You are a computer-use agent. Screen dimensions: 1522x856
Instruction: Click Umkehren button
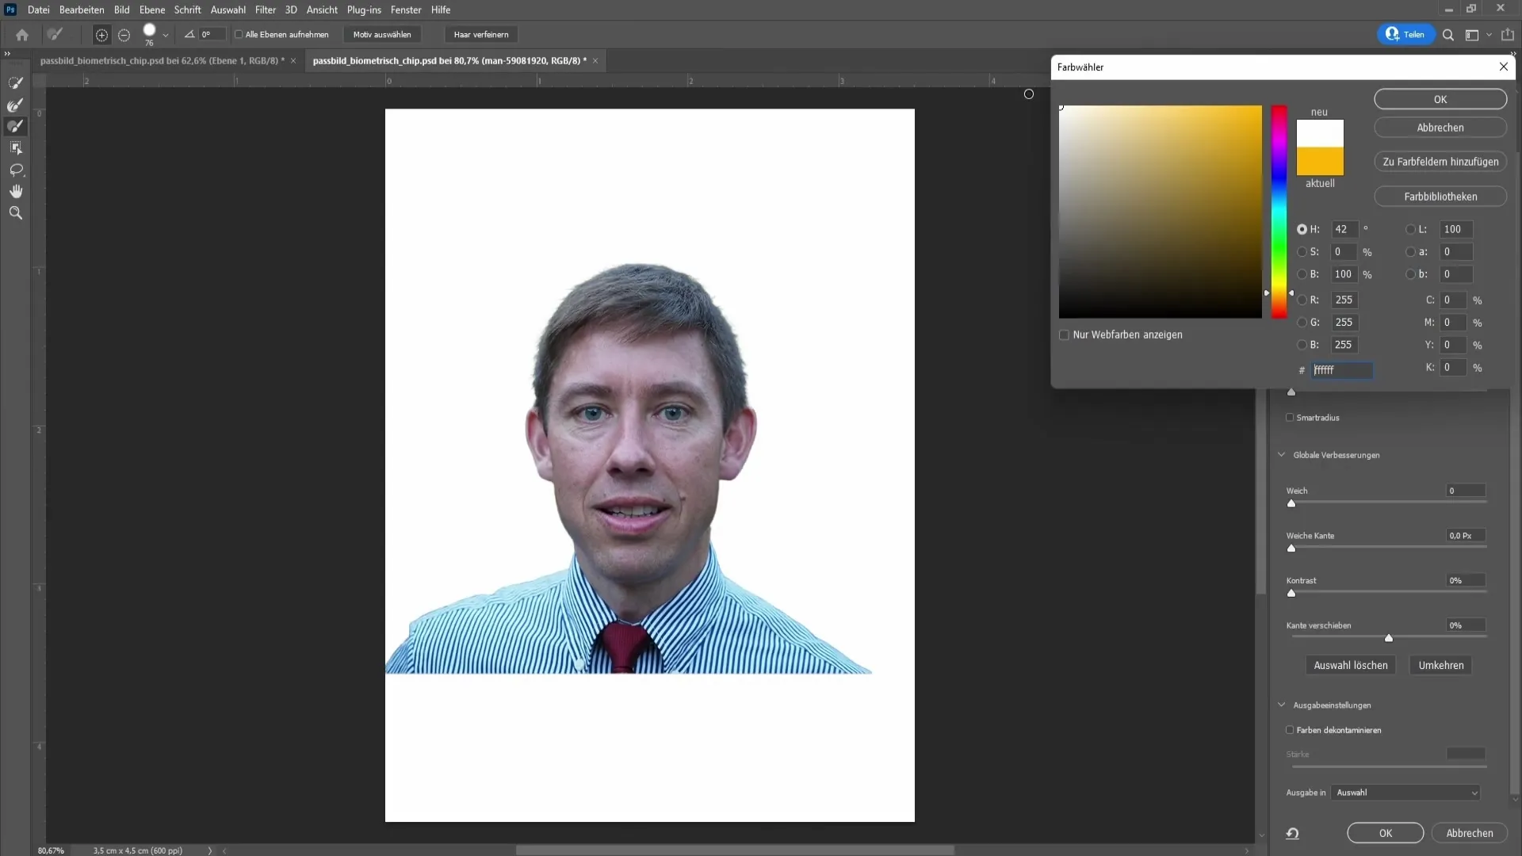coord(1441,665)
